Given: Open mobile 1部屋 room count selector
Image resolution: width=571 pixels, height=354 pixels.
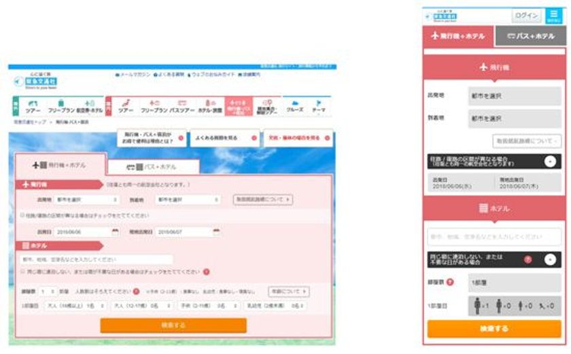Looking at the screenshot, I should click(x=515, y=283).
